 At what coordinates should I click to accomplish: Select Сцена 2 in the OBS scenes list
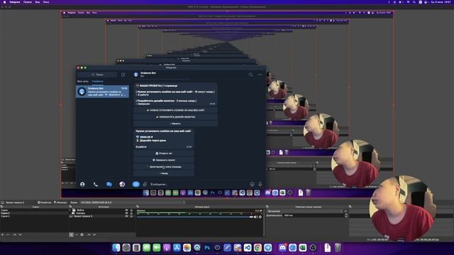click(34, 213)
